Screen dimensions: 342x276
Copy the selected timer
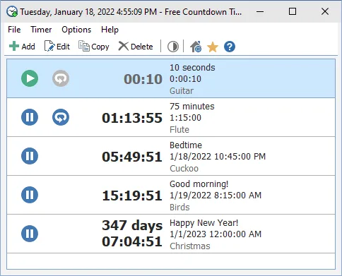(94, 47)
